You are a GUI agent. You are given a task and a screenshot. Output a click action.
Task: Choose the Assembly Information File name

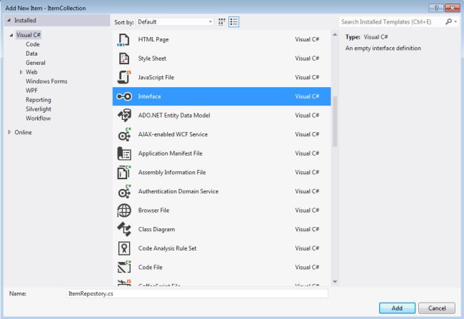click(171, 172)
